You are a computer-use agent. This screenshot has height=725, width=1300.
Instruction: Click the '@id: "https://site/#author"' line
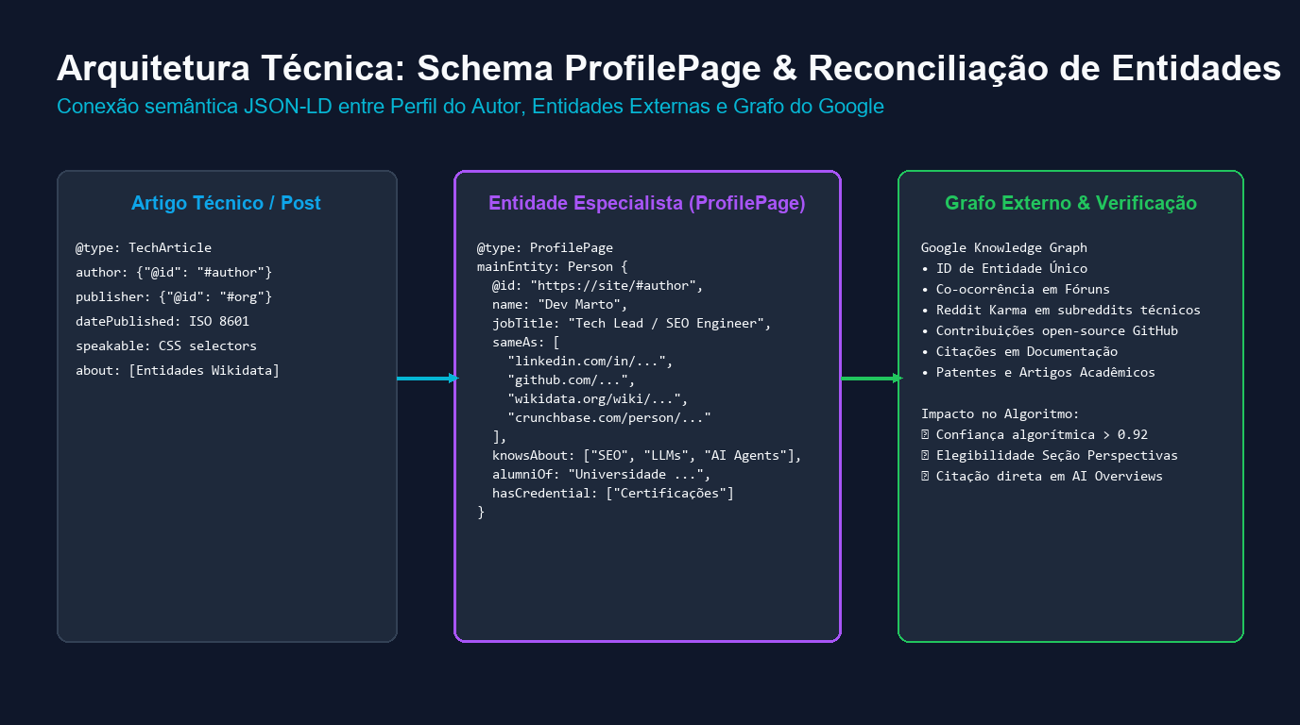pos(598,286)
